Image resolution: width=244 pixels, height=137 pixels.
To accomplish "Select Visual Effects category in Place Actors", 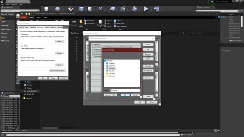I will click(6, 29).
